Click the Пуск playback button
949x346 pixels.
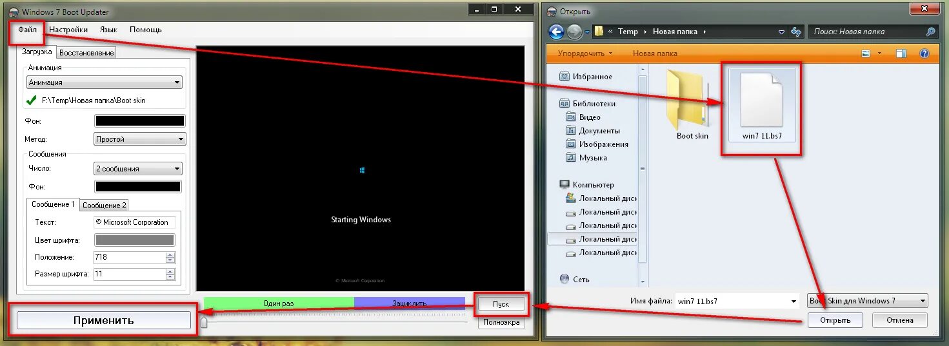click(x=501, y=304)
